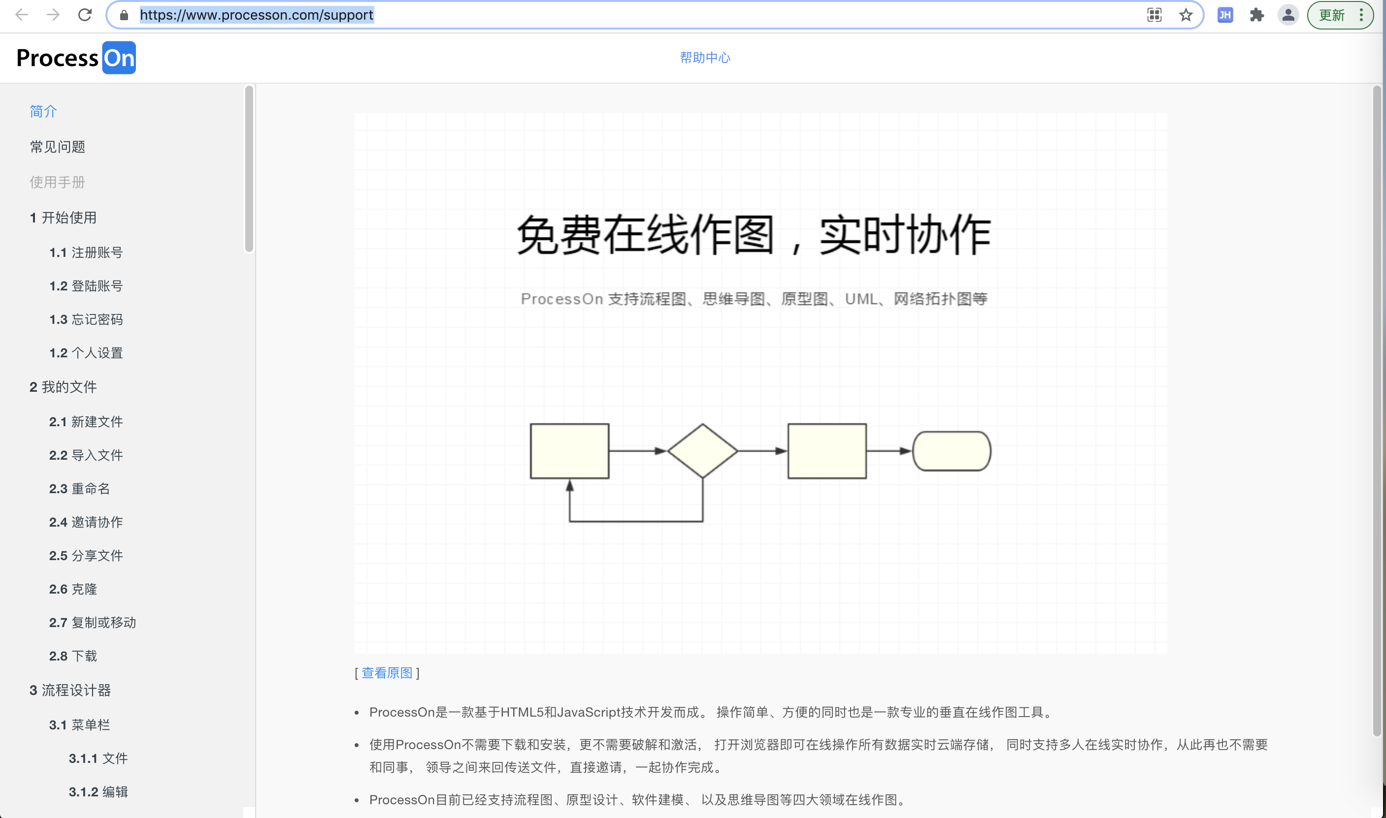Screen dimensions: 1386x818
Task: Open the three-dot browser menu
Action: [x=1361, y=15]
